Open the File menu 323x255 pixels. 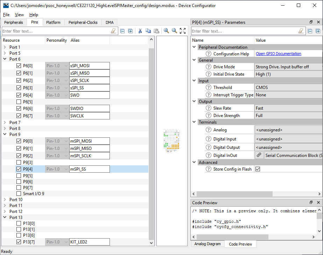pyautogui.click(x=7, y=15)
